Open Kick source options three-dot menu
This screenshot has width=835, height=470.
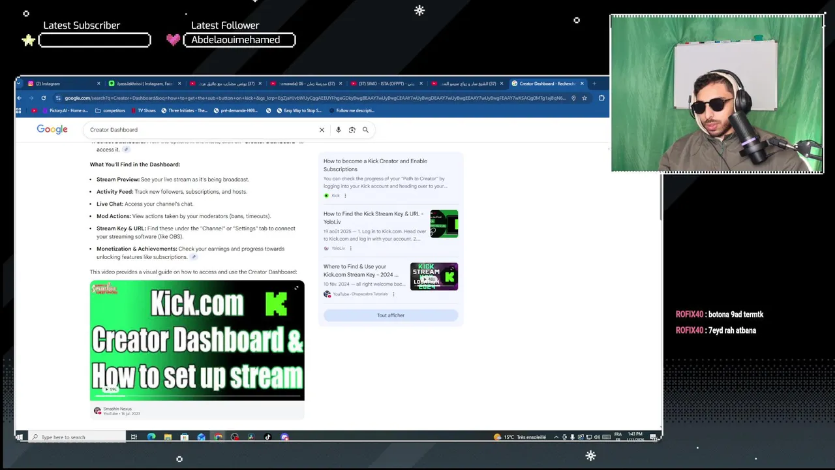point(345,196)
